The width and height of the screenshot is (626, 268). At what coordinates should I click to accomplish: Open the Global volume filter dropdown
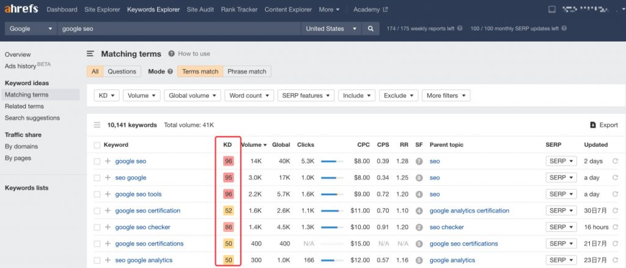(193, 95)
